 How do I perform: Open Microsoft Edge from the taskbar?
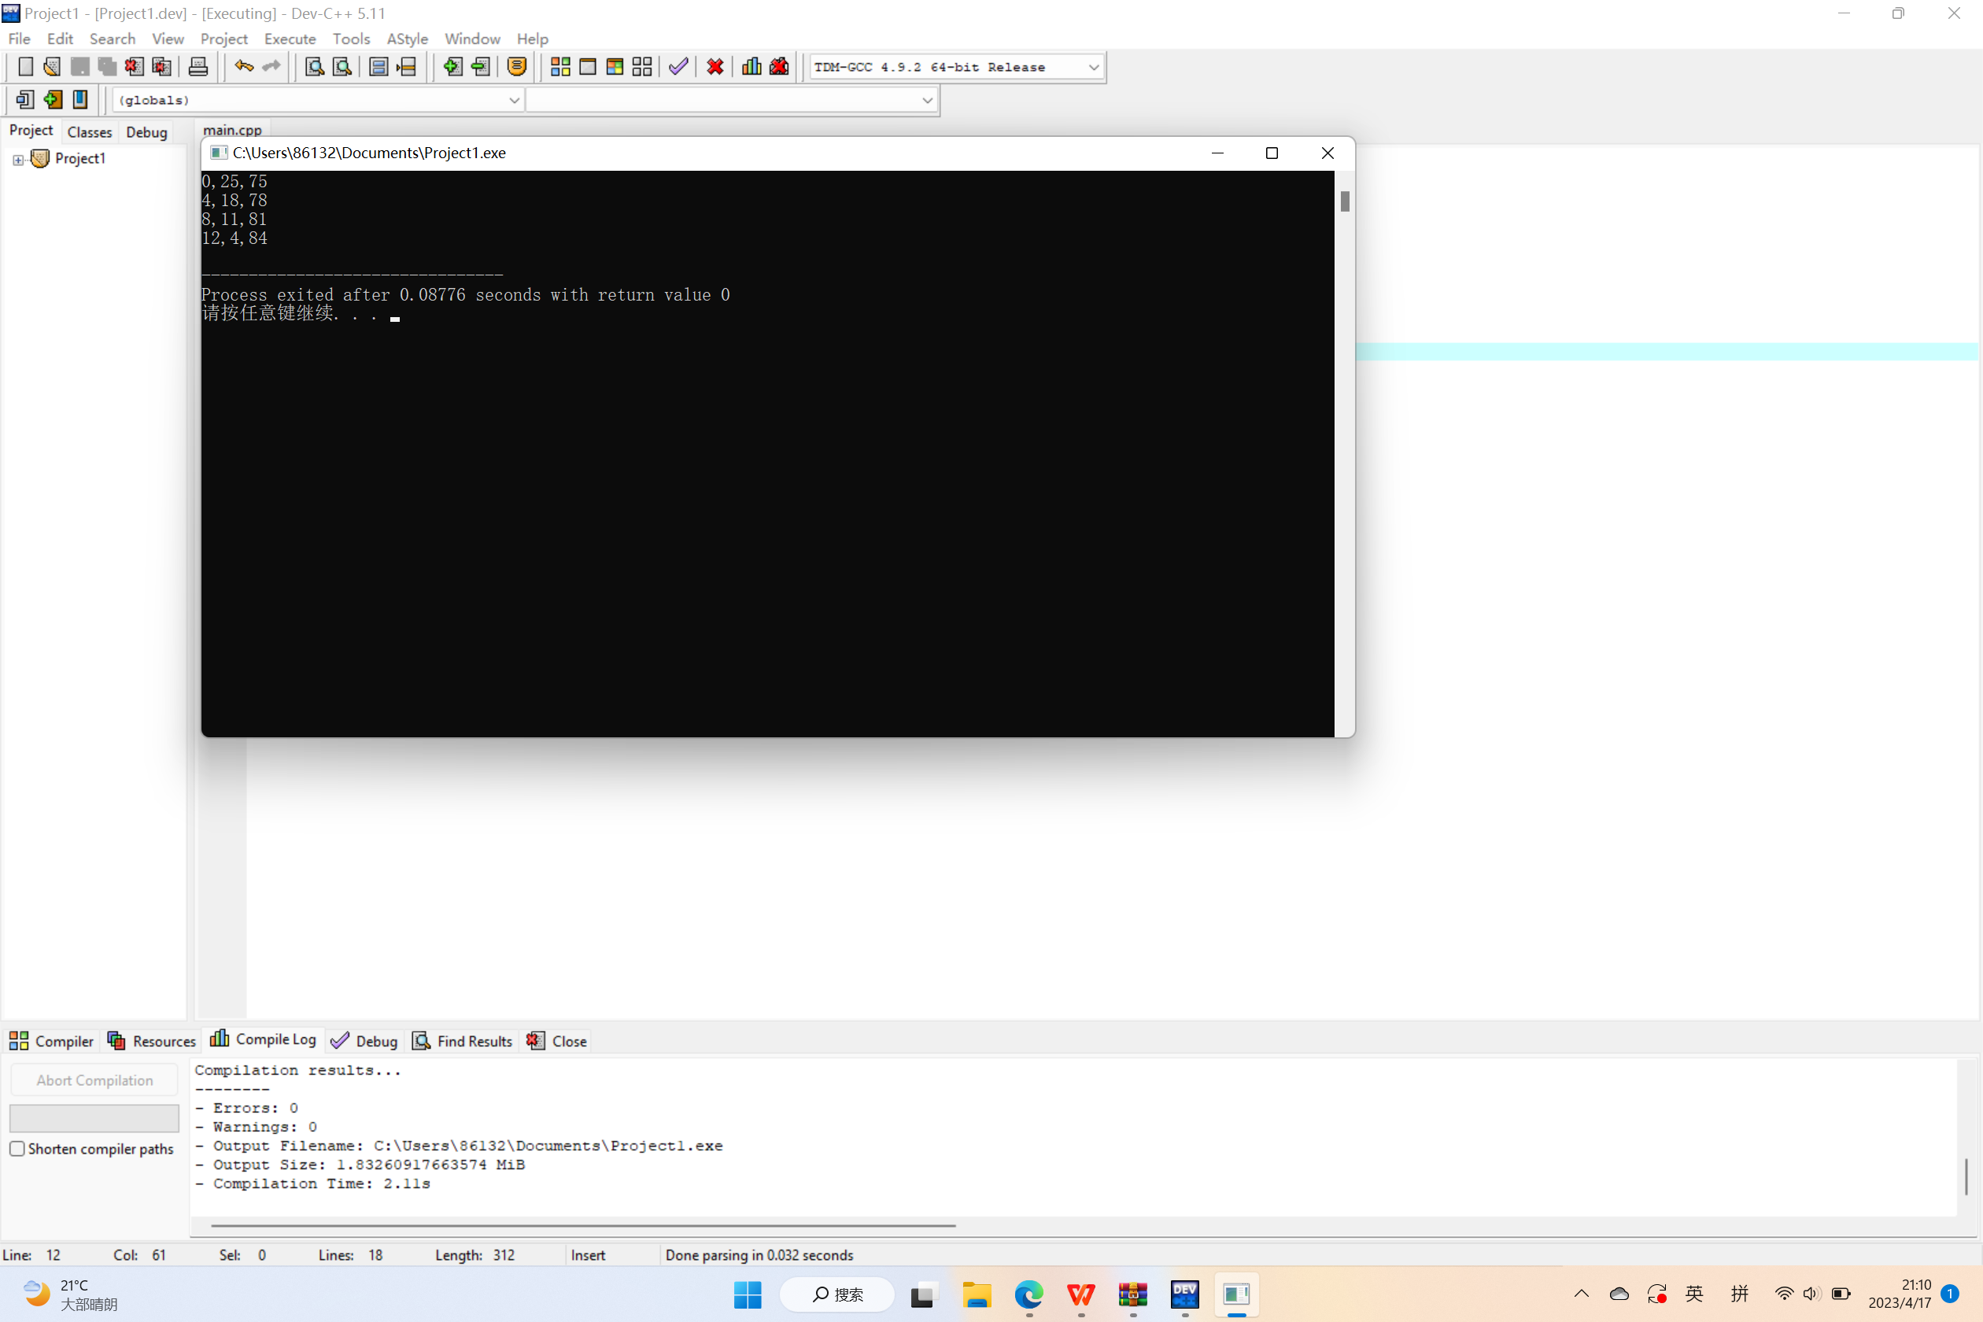coord(1028,1294)
